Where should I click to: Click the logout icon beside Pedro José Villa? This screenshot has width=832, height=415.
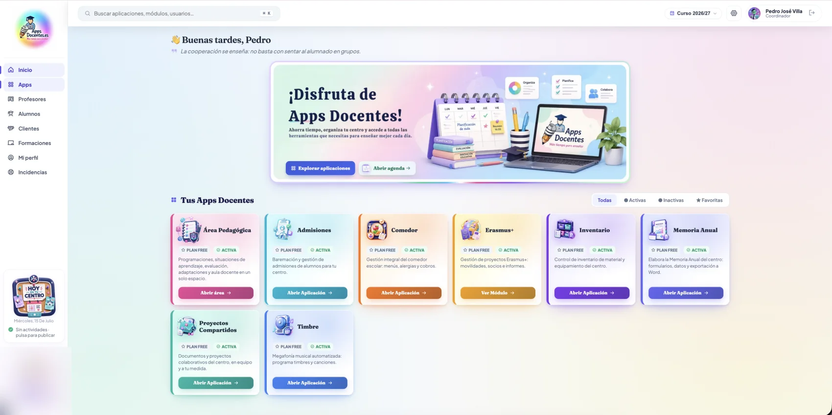(x=812, y=13)
